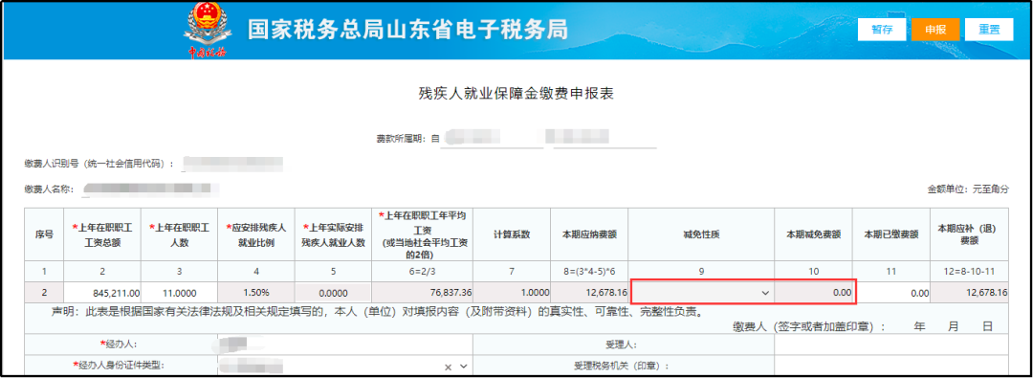Click the 缴费人名称 label
1033x378 pixels.
click(x=50, y=189)
